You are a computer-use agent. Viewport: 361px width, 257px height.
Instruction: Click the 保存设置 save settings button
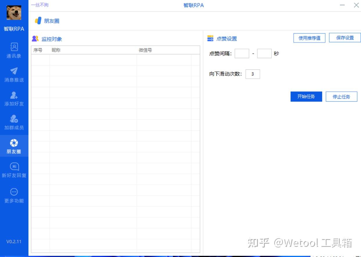coord(345,37)
